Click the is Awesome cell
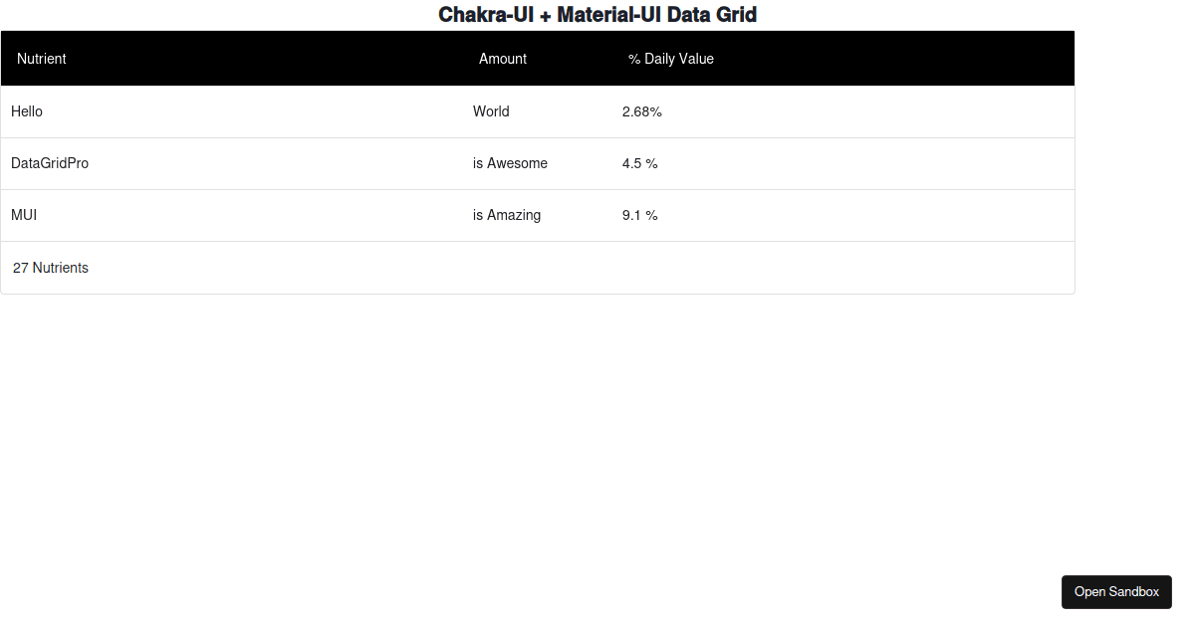The height and width of the screenshot is (627, 1195). click(x=510, y=163)
